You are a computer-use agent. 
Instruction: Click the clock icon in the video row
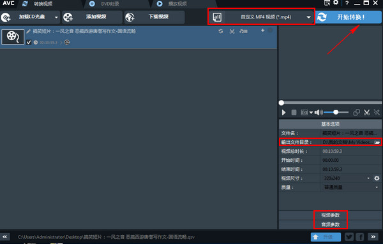pos(36,43)
